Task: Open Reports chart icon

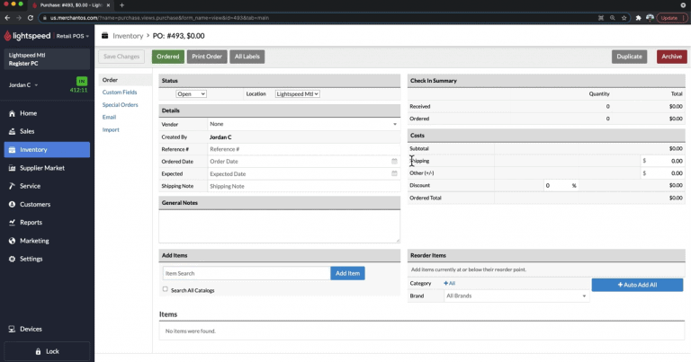Action: [x=12, y=222]
